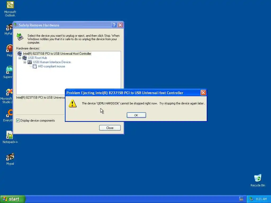Click the green arrow eject hardware icon

coord(20,37)
